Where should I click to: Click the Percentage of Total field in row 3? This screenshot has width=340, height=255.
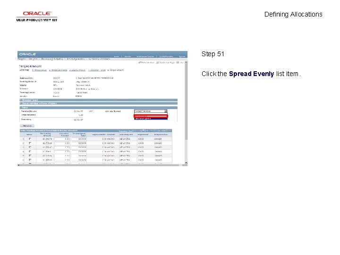[x=79, y=147]
